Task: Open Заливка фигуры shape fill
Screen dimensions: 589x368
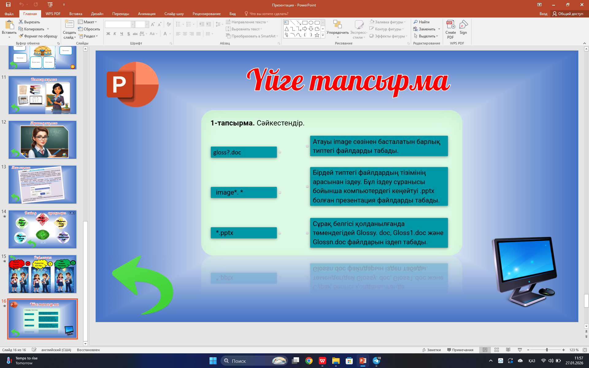Action: click(x=388, y=22)
